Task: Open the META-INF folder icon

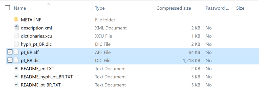Action: pyautogui.click(x=16, y=20)
